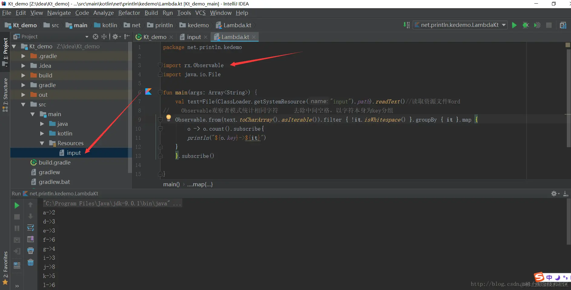This screenshot has height=290, width=571.
Task: Stop the process in the Run panel
Action: 17,217
